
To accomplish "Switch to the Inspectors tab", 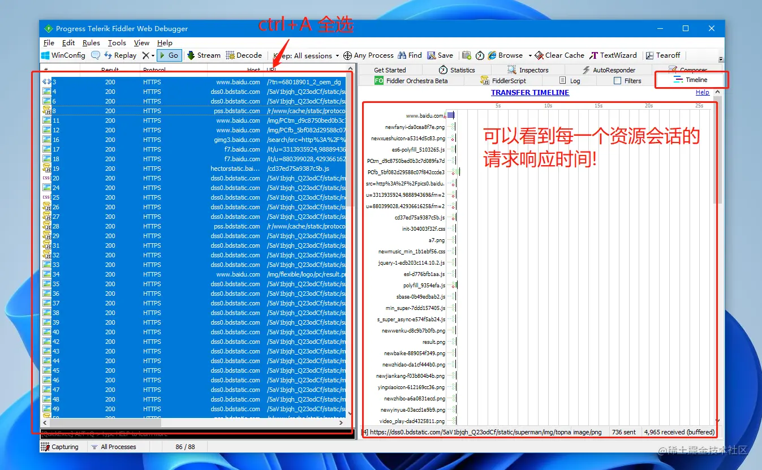I will click(528, 70).
